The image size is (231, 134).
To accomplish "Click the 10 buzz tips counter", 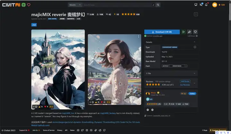I will point(116,14).
